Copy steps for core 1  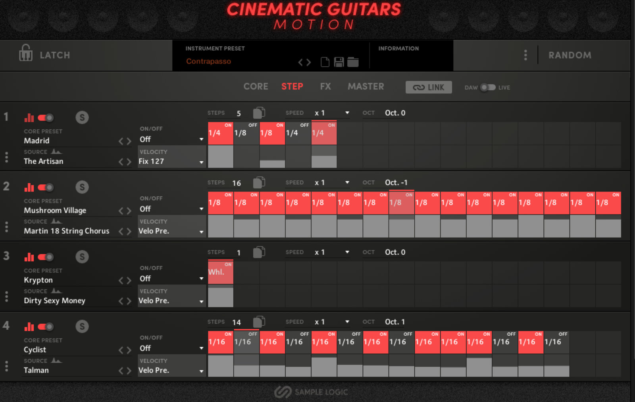(259, 113)
